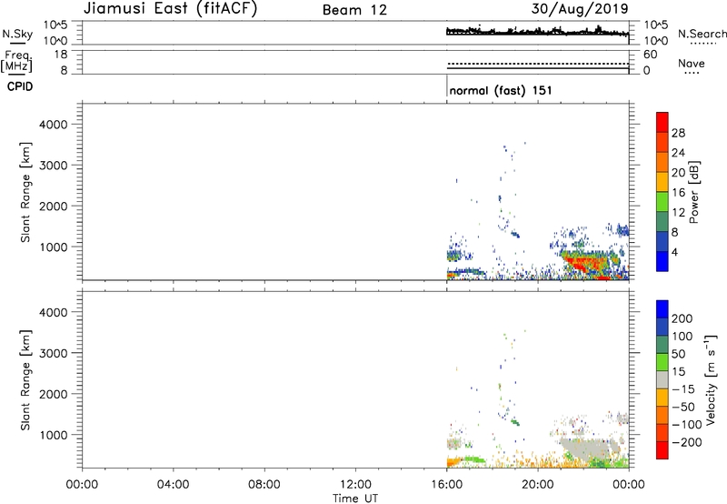Click the velocity colorbar value '200'

pos(682,318)
